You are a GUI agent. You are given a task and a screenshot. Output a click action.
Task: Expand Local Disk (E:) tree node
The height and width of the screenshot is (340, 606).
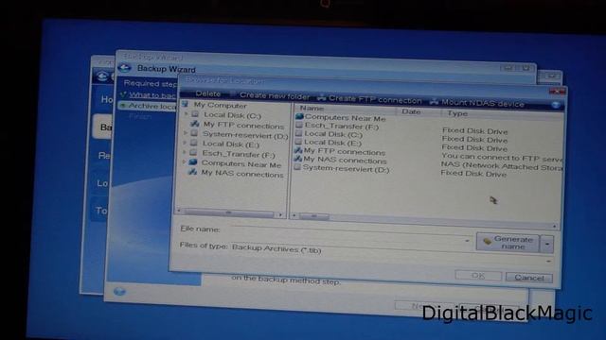coord(186,143)
